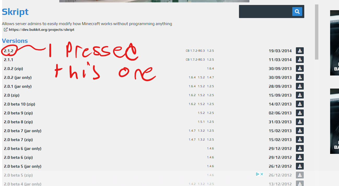Open 2.0 beta 7 (jar only) entry
The height and width of the screenshot is (186, 339).
click(23, 131)
